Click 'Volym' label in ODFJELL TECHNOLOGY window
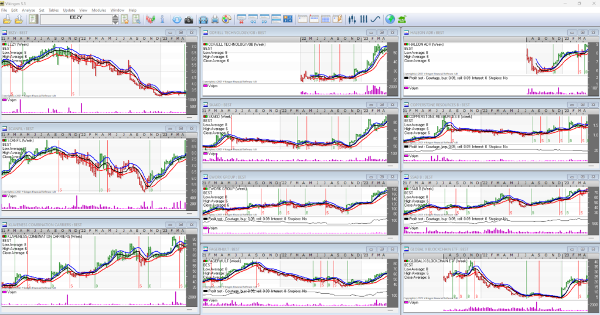This screenshot has height=315, width=600. (x=212, y=86)
